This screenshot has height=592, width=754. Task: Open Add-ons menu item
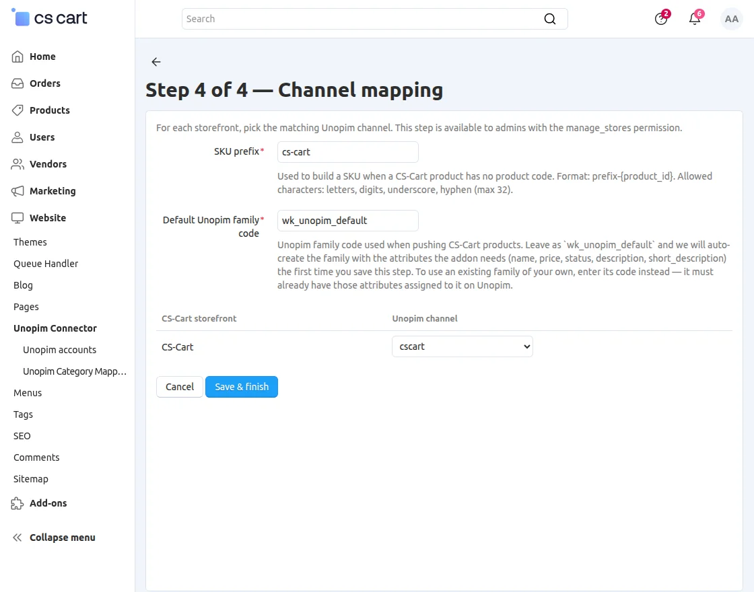48,503
